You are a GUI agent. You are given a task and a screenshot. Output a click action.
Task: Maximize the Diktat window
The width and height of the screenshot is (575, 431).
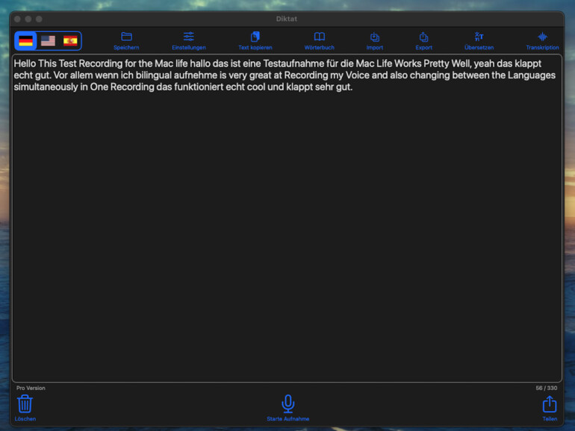[39, 19]
